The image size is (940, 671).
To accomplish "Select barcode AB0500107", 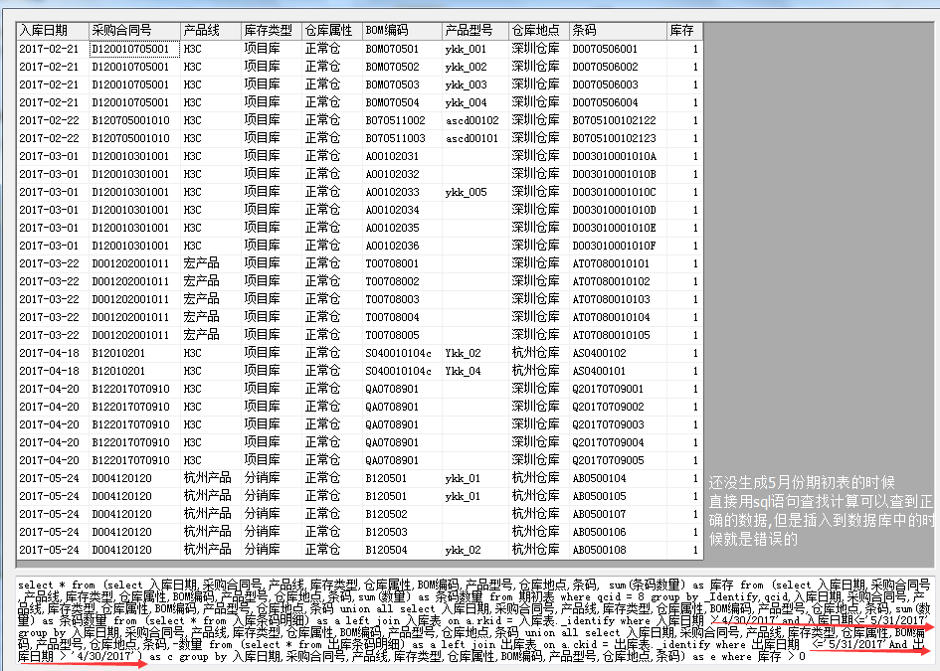I will click(x=618, y=515).
